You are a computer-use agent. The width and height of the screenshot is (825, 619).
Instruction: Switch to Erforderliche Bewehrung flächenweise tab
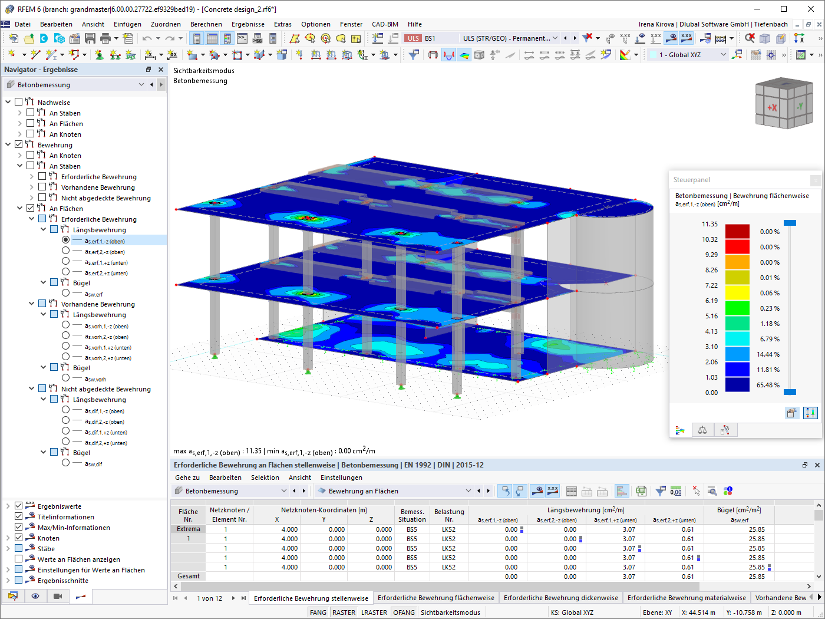[x=436, y=598]
